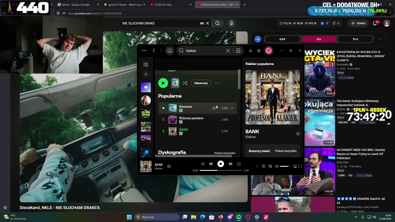Add now-playing BANK to Liked Songs

[x=169, y=166]
